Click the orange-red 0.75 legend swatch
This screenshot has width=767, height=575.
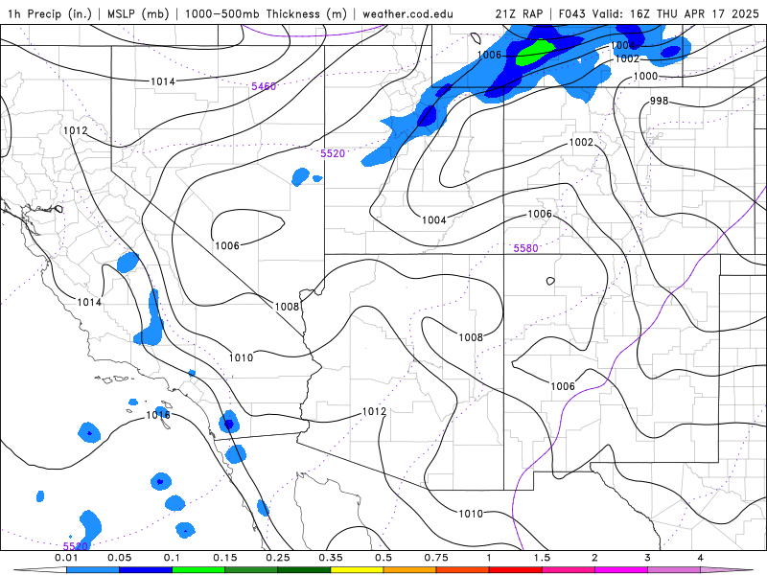point(463,570)
